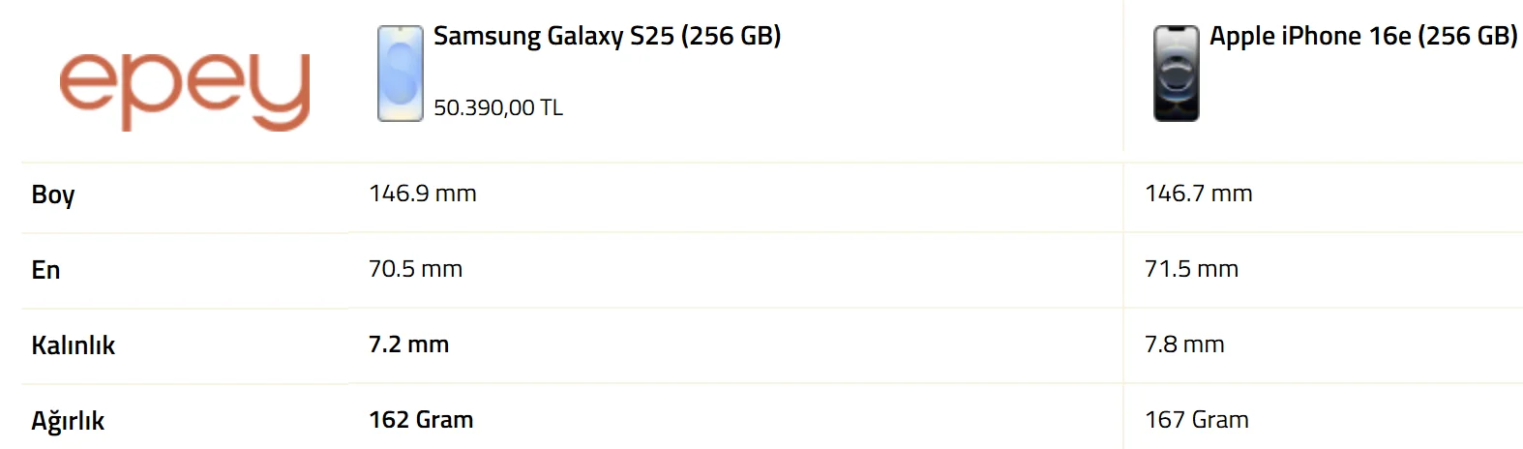This screenshot has height=449, width=1523.
Task: Click the 50.390,00 TL price
Action: (x=497, y=107)
